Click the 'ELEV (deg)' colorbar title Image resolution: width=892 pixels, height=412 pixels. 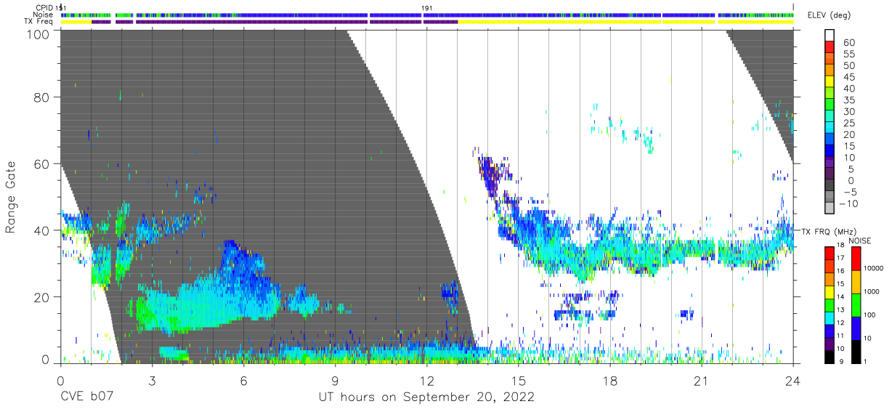[830, 15]
